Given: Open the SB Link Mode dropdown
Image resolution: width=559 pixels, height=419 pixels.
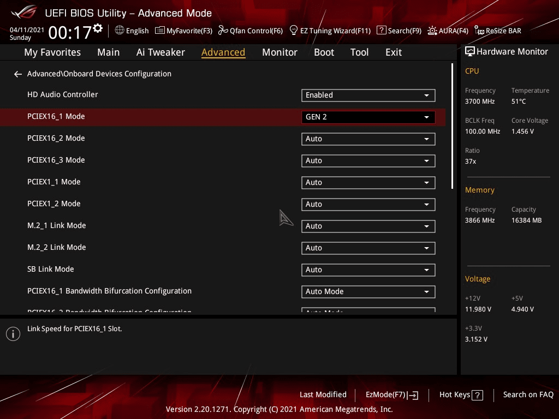Looking at the screenshot, I should tap(368, 270).
